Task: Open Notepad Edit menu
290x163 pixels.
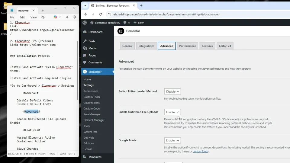Action: click(22, 17)
